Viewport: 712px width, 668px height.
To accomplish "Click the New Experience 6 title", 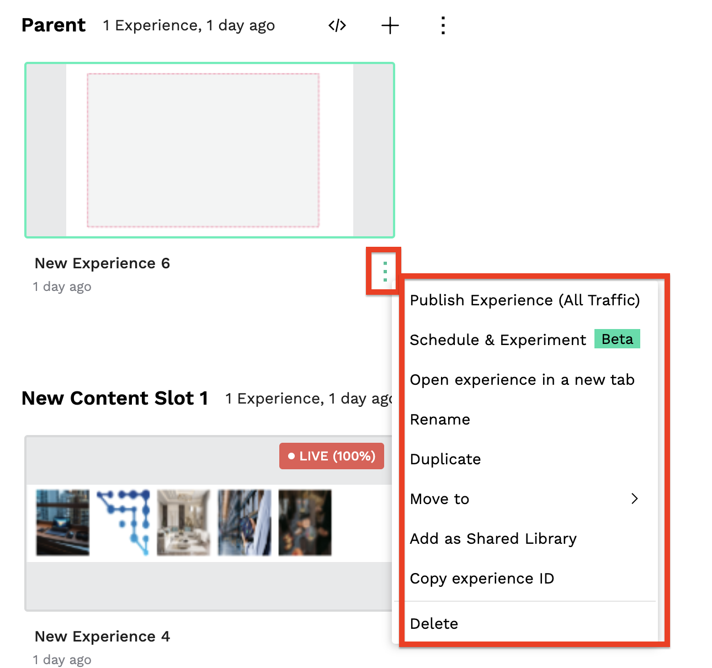I will click(x=102, y=263).
